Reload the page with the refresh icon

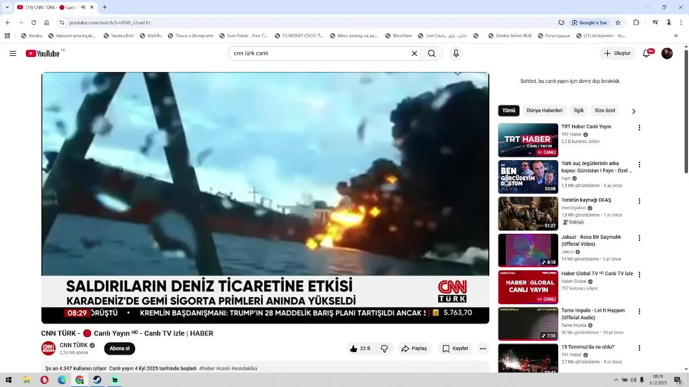coord(34,23)
